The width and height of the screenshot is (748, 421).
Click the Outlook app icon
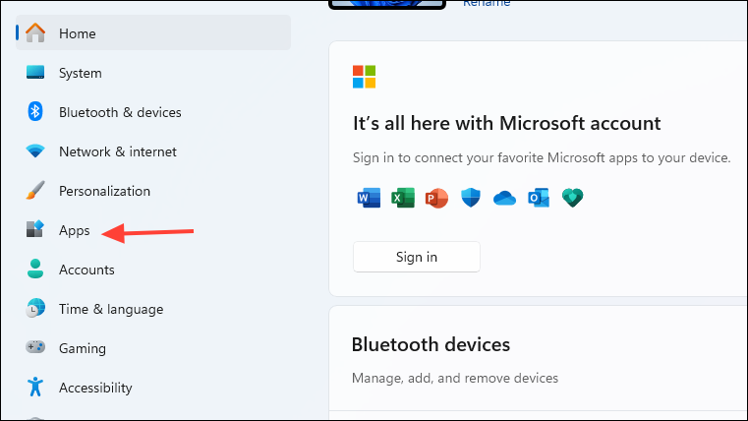(539, 198)
